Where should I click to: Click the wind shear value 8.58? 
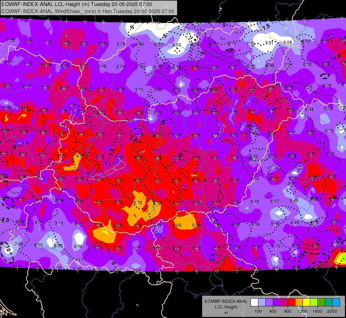[307, 64]
